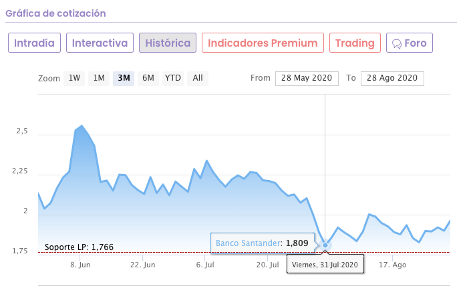Viewport: 469px width, 286px height.
Task: Click the To date field
Action: 392,78
